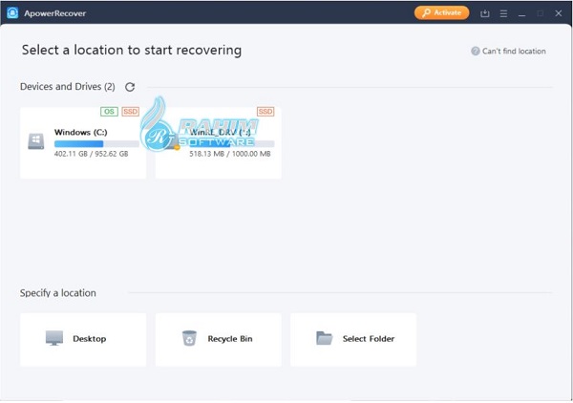Select the WinRE_DRV drive card

click(218, 143)
